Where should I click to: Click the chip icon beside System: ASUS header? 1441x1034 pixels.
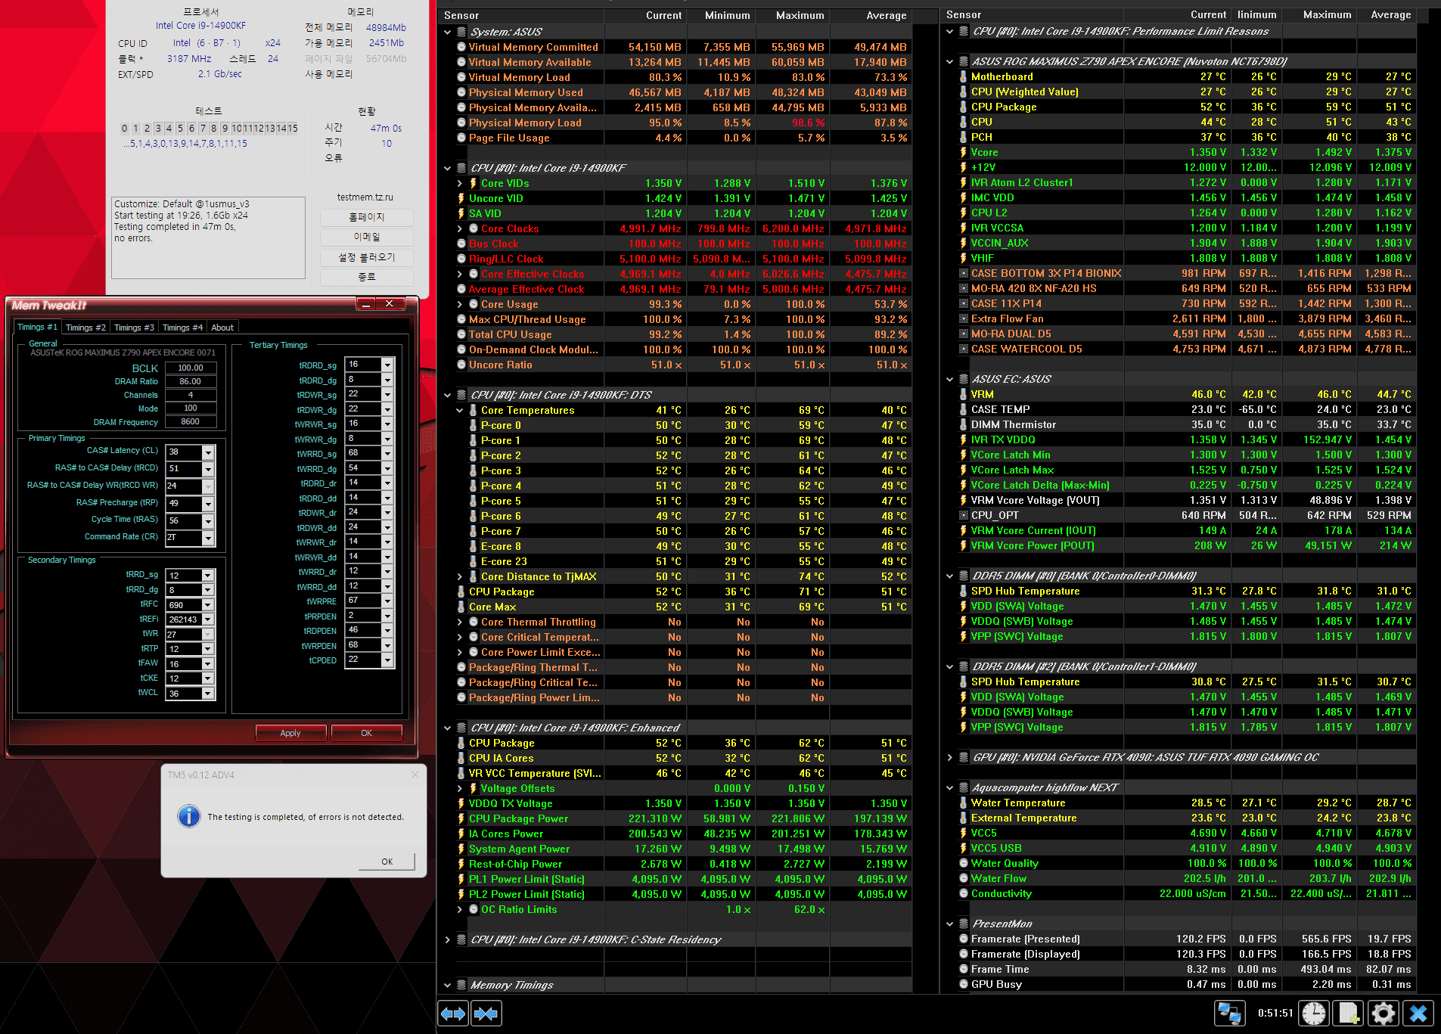[461, 32]
